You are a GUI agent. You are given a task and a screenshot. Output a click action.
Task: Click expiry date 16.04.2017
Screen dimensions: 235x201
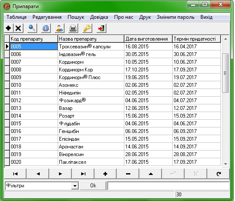tap(197, 47)
